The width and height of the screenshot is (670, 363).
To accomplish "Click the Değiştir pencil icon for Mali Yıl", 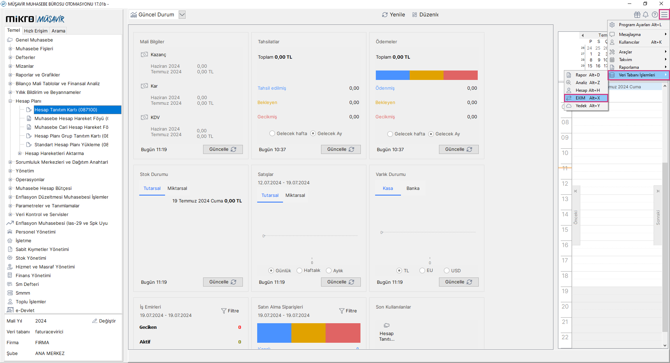I will (95, 321).
